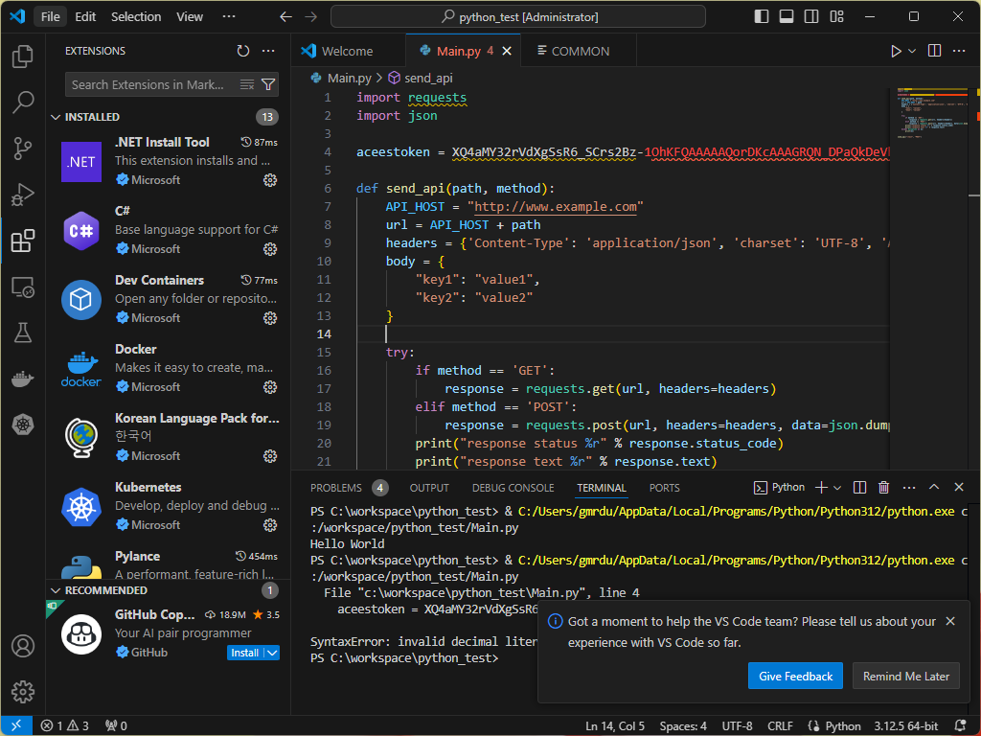981x736 pixels.
Task: Split the terminal
Action: [x=859, y=488]
